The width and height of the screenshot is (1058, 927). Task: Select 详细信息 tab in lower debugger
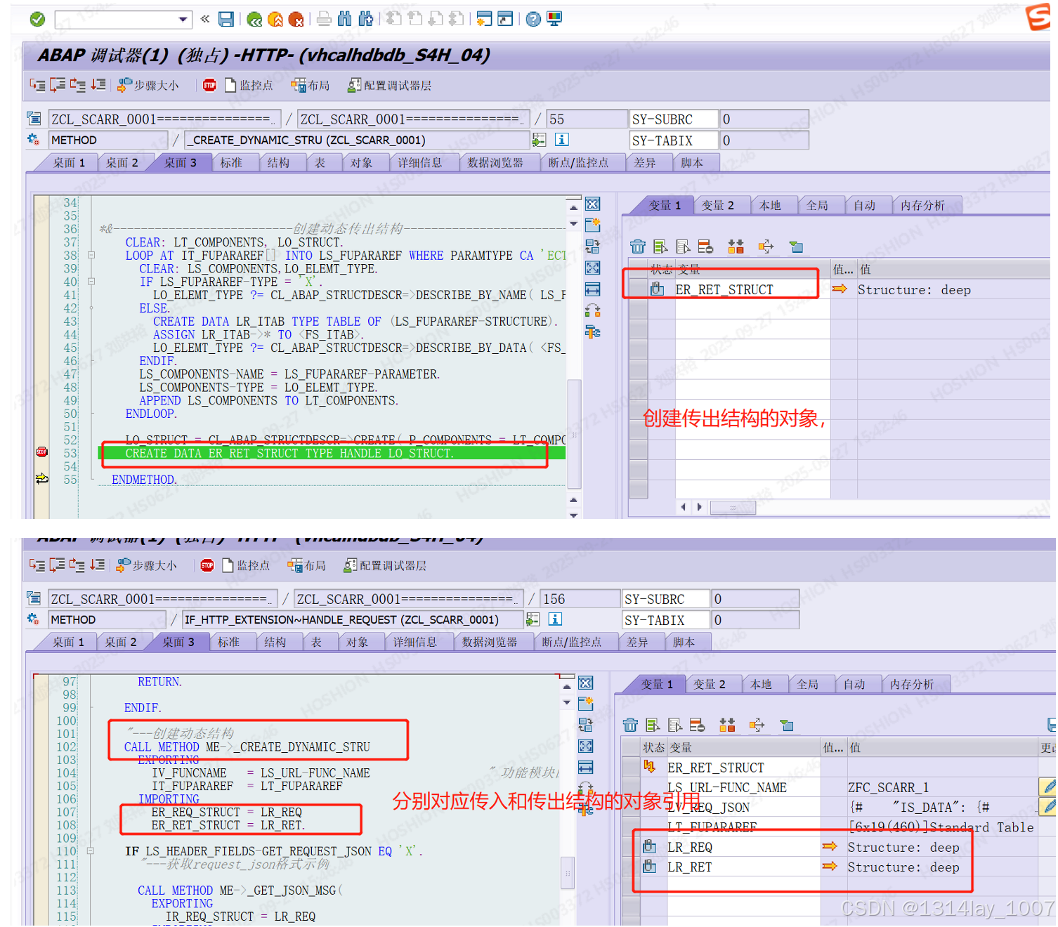point(414,642)
